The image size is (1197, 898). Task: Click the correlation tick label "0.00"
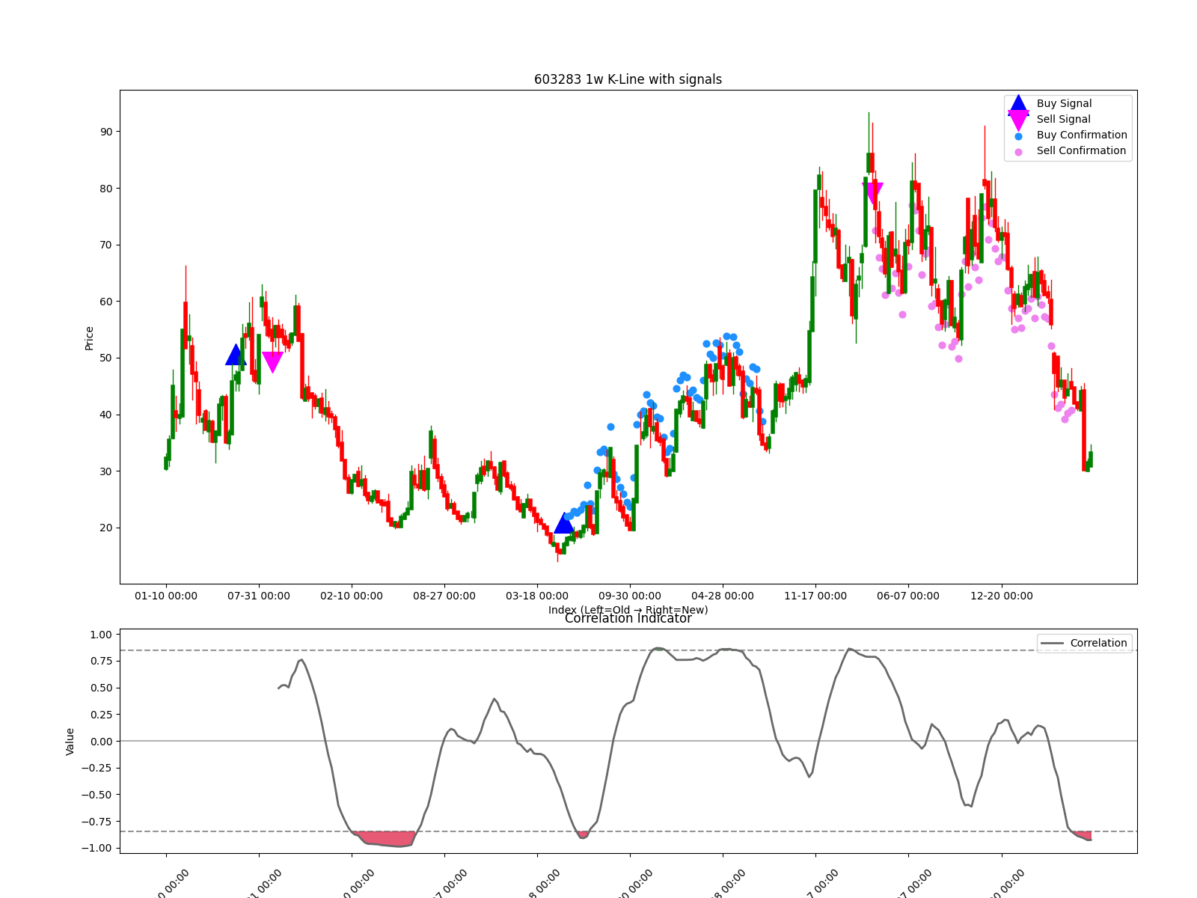[101, 742]
